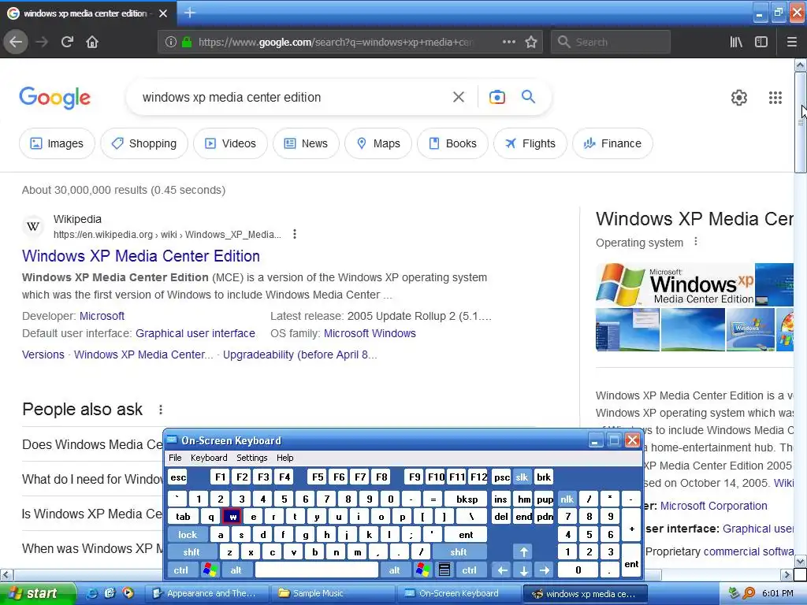
Task: Open the Graphical user interface link
Action: tap(195, 333)
